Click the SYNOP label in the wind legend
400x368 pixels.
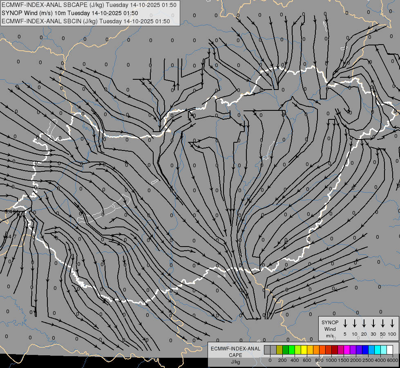[x=330, y=322]
